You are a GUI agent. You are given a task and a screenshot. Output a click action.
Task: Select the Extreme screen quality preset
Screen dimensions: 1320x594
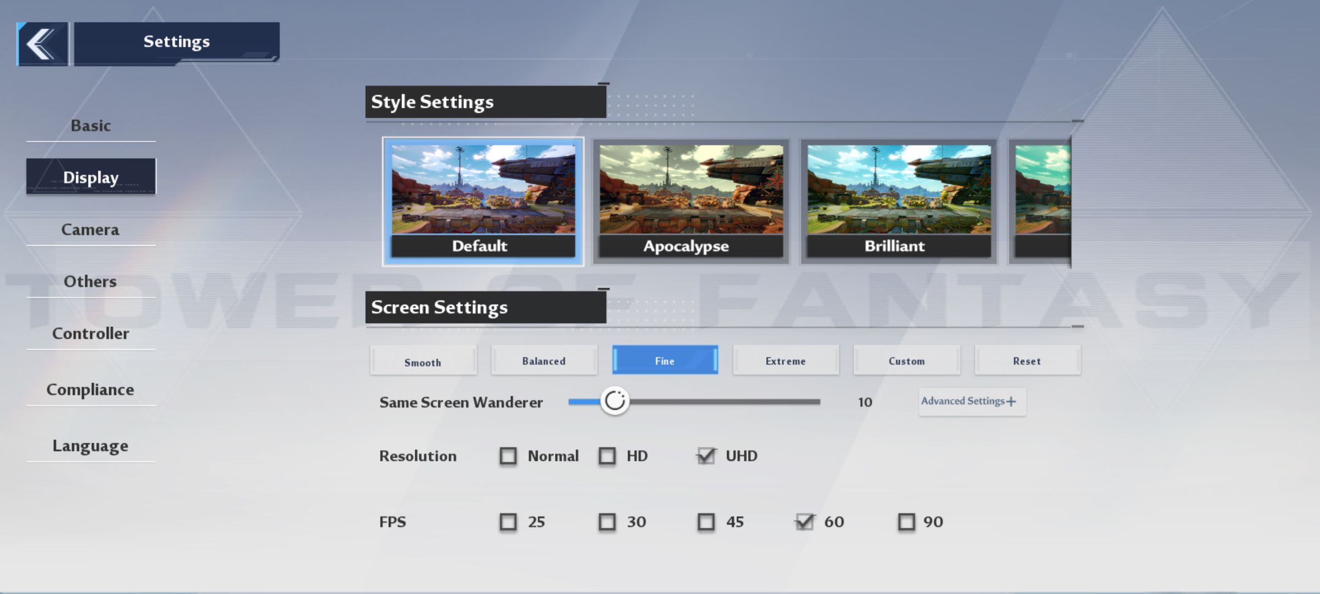pyautogui.click(x=785, y=360)
